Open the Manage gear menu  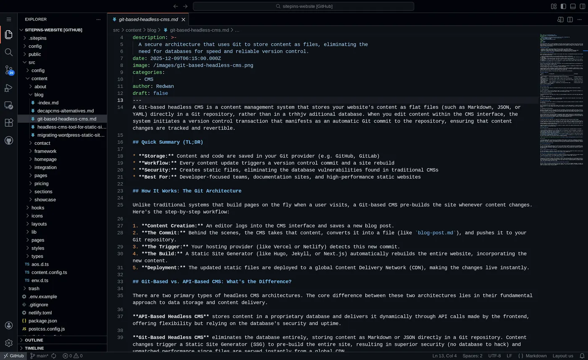point(8,343)
